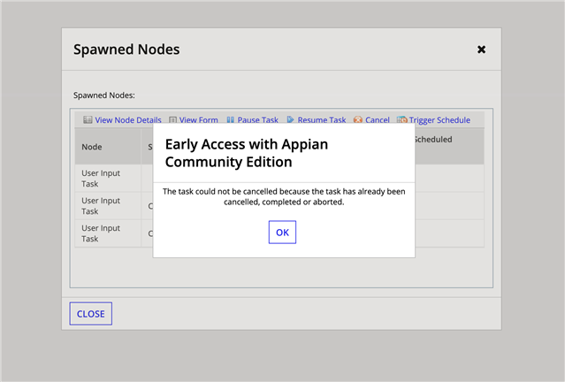Select the Pause Task link
This screenshot has height=382, width=565.
point(257,120)
